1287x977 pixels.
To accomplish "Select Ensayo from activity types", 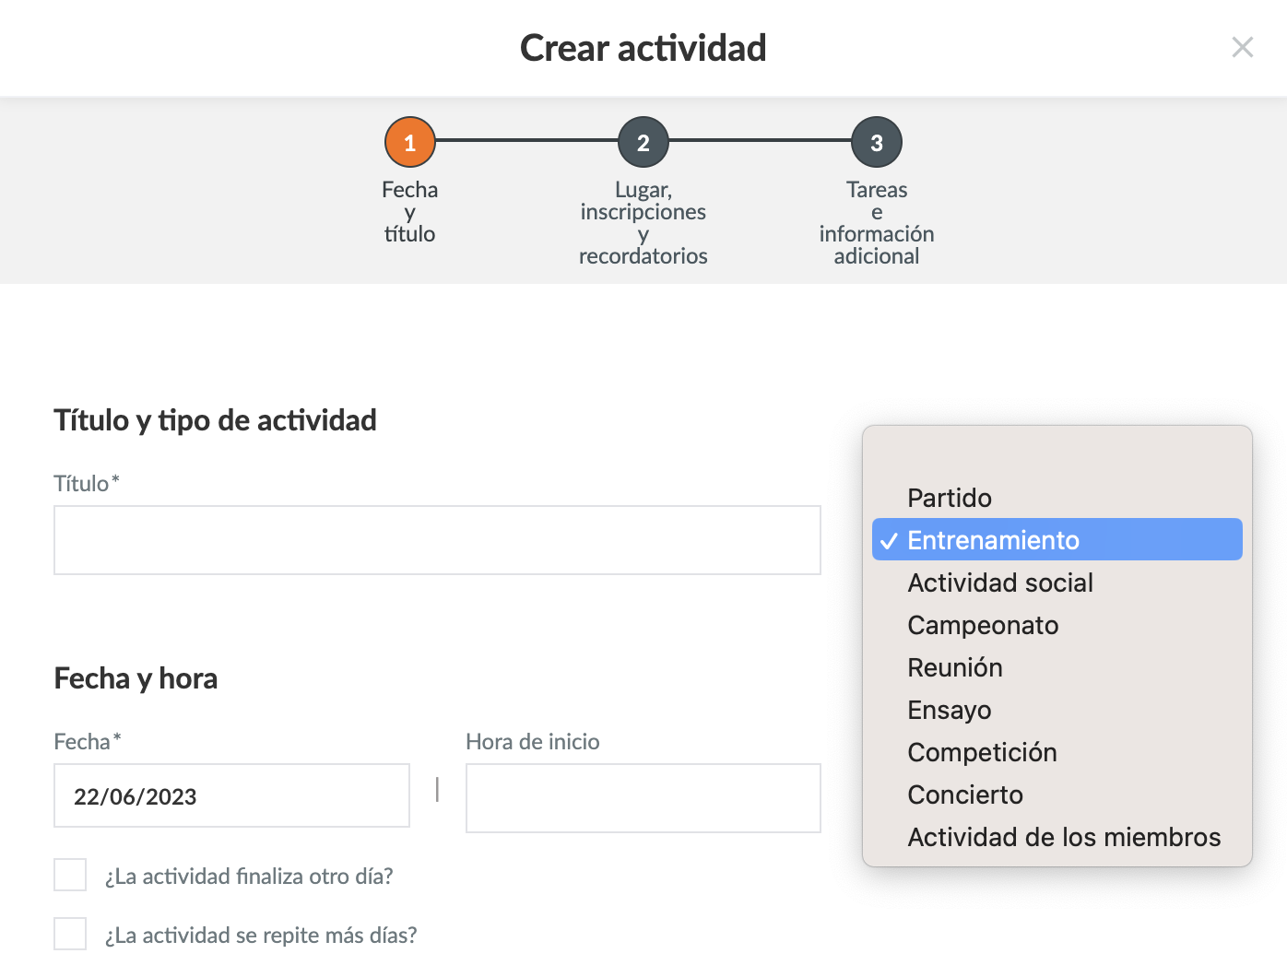I will pos(950,710).
